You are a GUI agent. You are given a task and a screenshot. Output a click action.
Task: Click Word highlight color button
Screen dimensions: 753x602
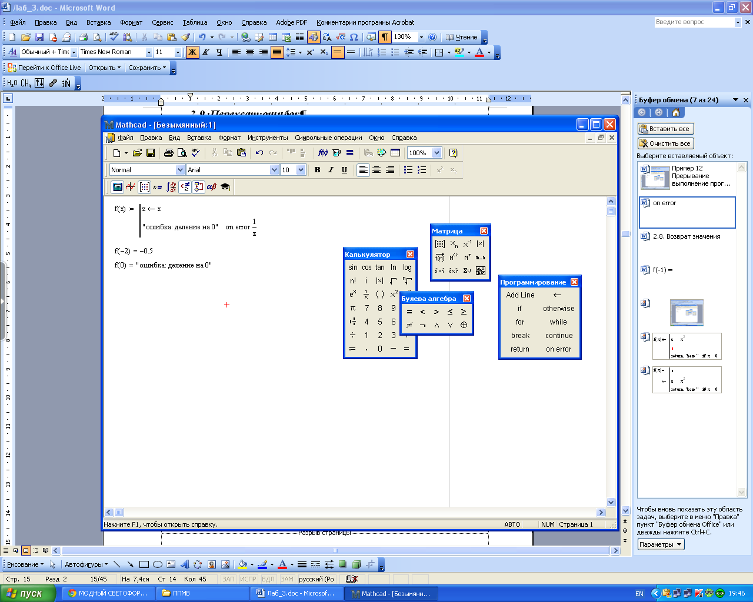pos(459,52)
